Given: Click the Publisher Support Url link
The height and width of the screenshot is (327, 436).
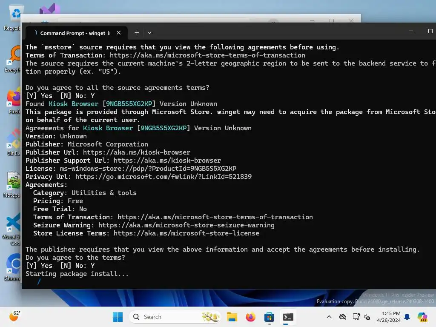Looking at the screenshot, I should [x=167, y=161].
